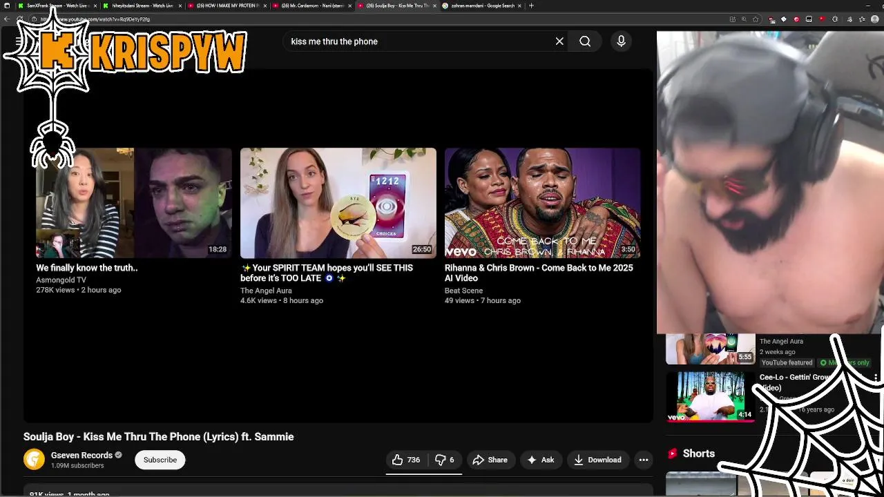
Task: Open the Rihanna & Chris Brown video title link
Action: pos(539,273)
